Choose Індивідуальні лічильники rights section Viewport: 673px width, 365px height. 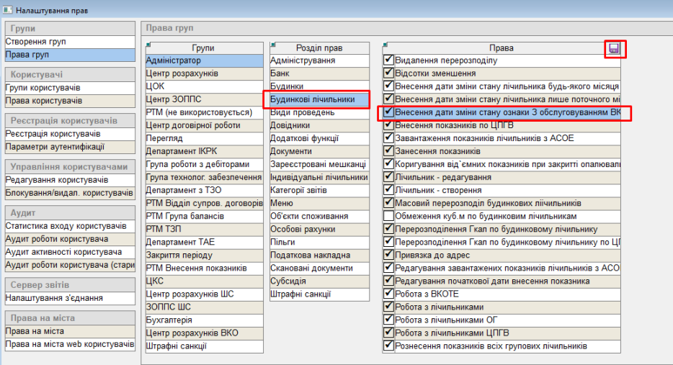[319, 177]
